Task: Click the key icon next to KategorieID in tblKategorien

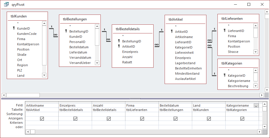Action: click(x=224, y=76)
